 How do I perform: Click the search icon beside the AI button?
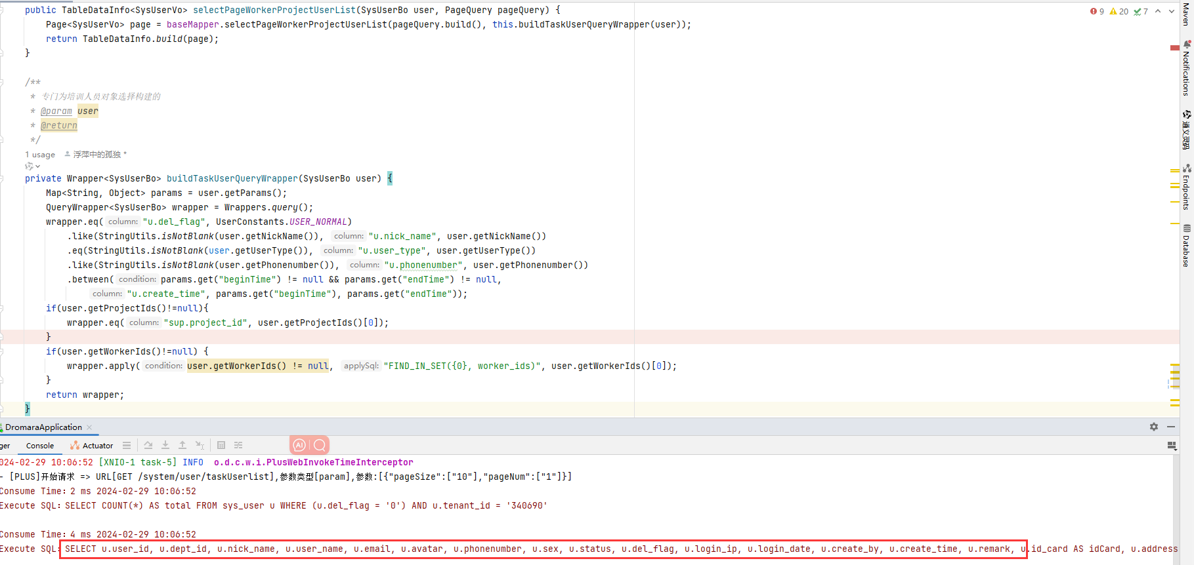[320, 446]
